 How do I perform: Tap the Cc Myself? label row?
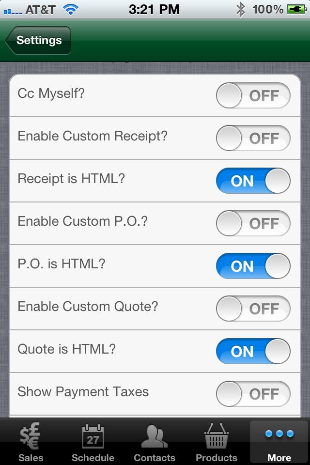point(155,95)
